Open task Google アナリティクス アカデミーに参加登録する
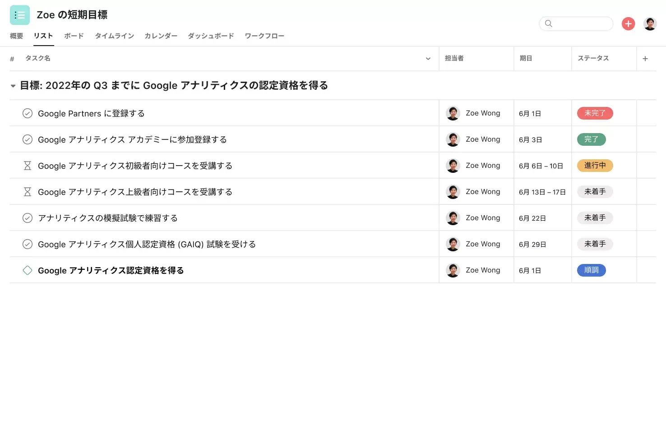The image size is (666, 444). [x=132, y=140]
